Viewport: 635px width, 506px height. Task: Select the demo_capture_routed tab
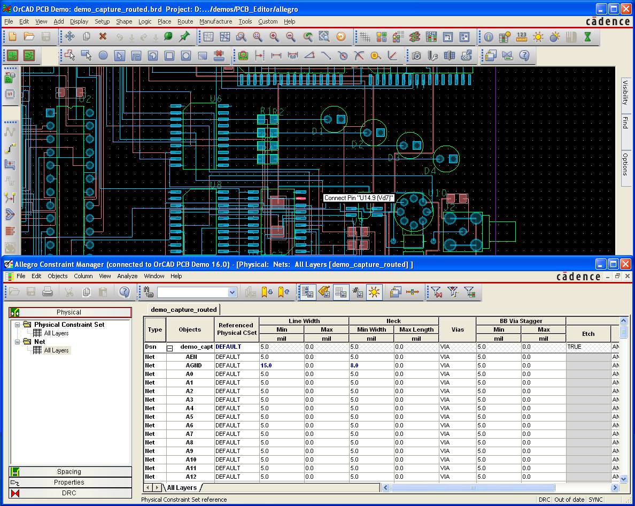(184, 310)
